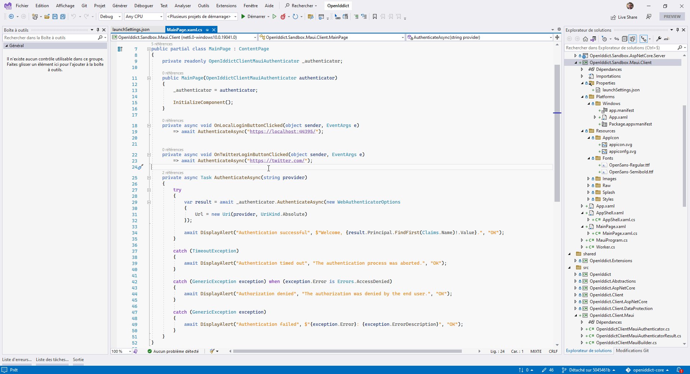Expand the MainPage.xaml tree node

[x=582, y=226]
